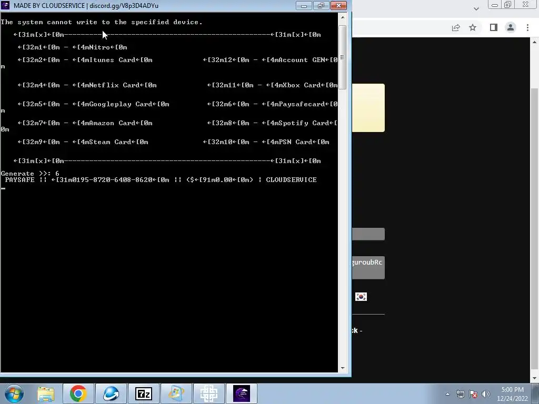Open Chrome tab search chevron
The height and width of the screenshot is (404, 539).
[476, 9]
